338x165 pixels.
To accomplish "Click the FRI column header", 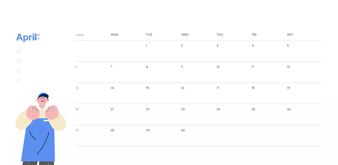I will point(254,35).
